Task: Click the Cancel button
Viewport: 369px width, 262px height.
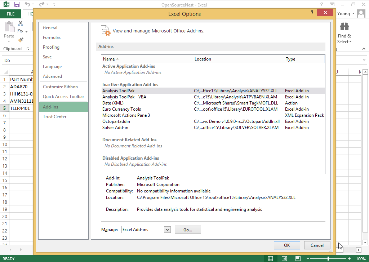Action: (317, 245)
